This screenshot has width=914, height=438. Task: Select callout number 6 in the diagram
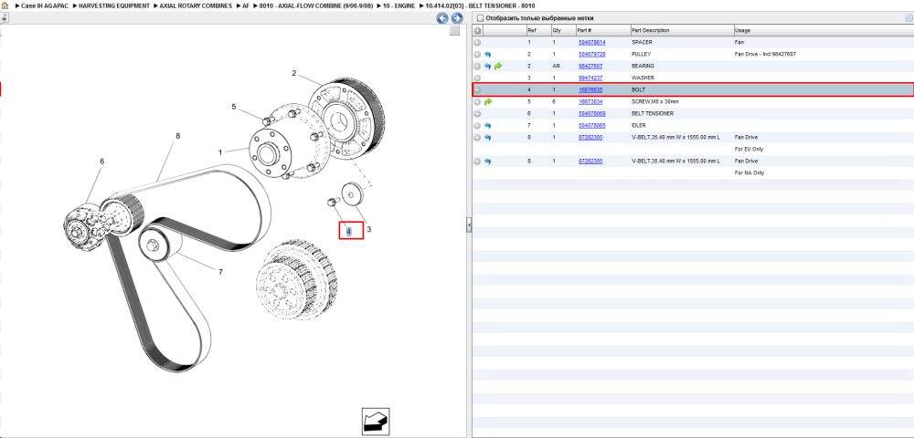pos(102,162)
